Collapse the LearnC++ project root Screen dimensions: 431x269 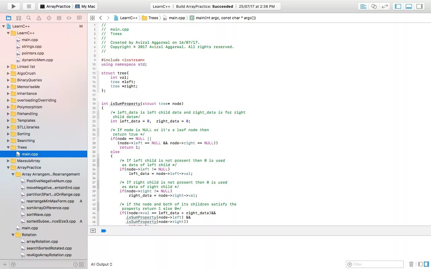pyautogui.click(x=4, y=26)
